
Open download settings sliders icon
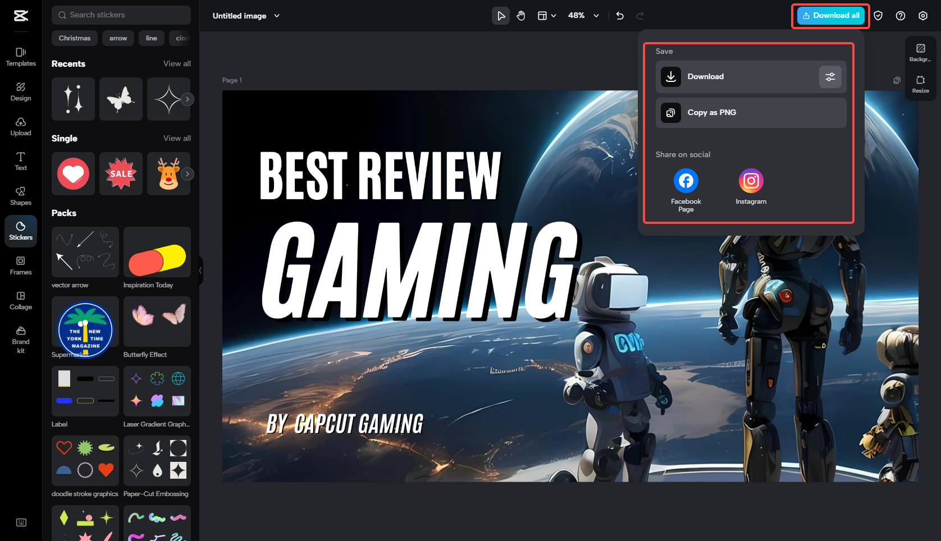click(830, 77)
